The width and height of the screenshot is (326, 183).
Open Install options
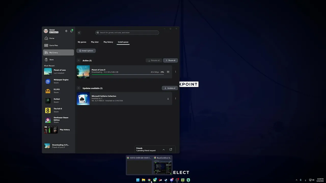(86, 51)
